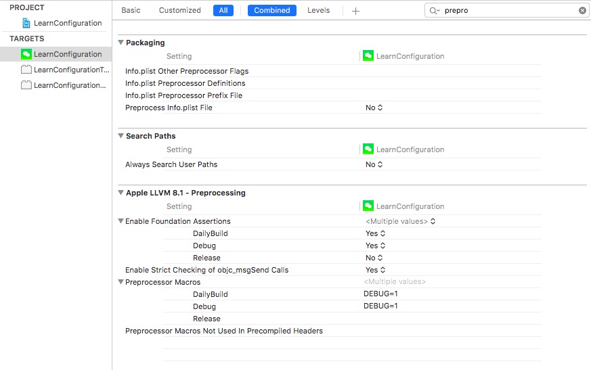Collapse the Search Paths section
The image size is (591, 370).
click(121, 136)
